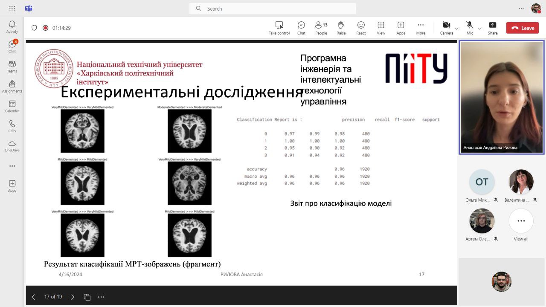Open the View layout menu
This screenshot has width=546, height=307.
pyautogui.click(x=381, y=28)
